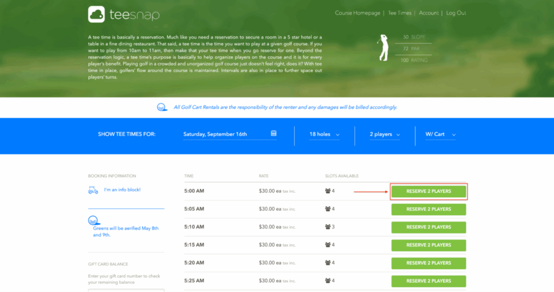This screenshot has width=554, height=292.
Task: Click the golf cart booking information icon
Action: tap(93, 190)
